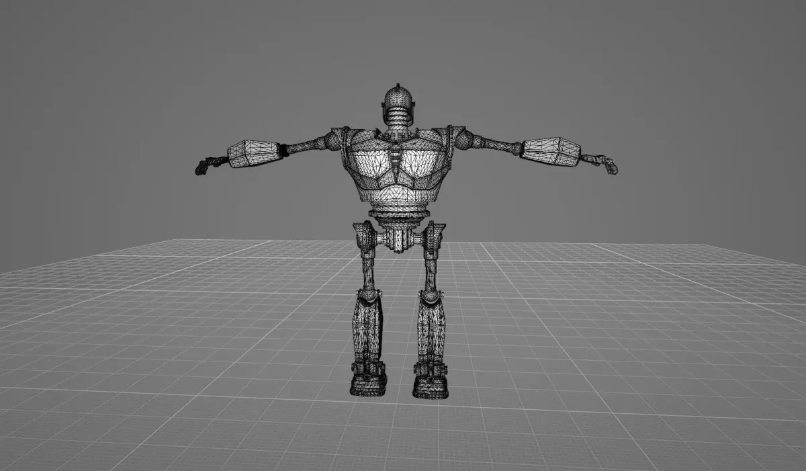Select the boxy forearm on the right side
The width and height of the screenshot is (806, 471).
point(551,151)
